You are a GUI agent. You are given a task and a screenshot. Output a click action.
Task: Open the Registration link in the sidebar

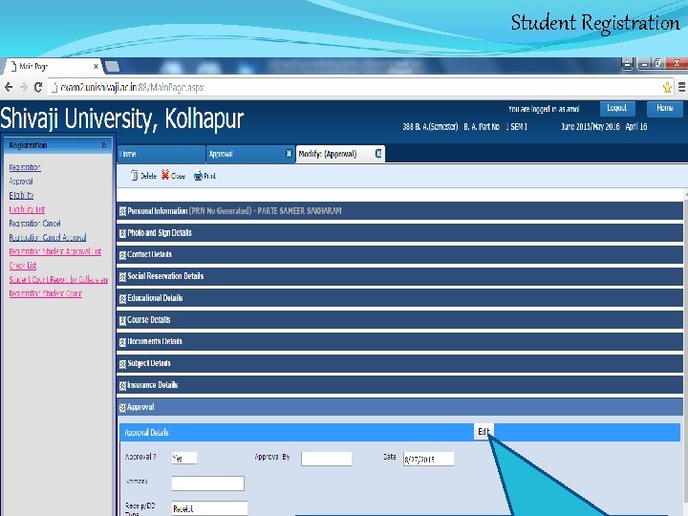(25, 167)
